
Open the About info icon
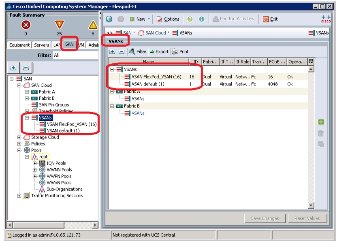pyautogui.click(x=202, y=19)
